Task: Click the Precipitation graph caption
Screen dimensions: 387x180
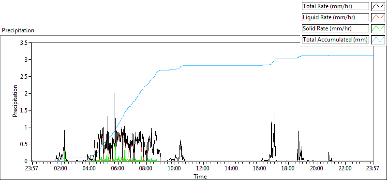Action: pyautogui.click(x=18, y=30)
